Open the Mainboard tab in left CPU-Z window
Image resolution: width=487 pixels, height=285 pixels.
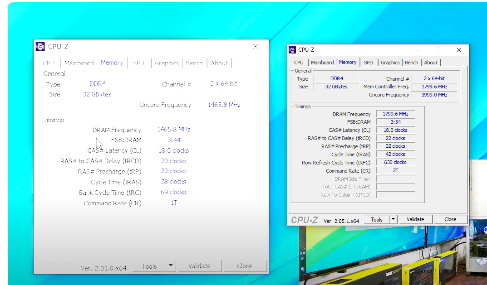pos(79,63)
